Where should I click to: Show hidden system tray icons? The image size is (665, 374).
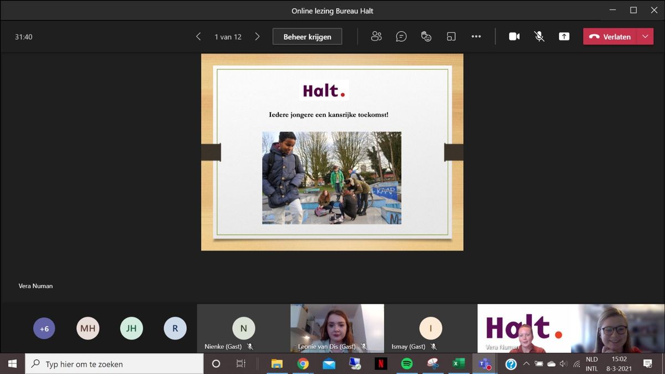click(x=525, y=363)
